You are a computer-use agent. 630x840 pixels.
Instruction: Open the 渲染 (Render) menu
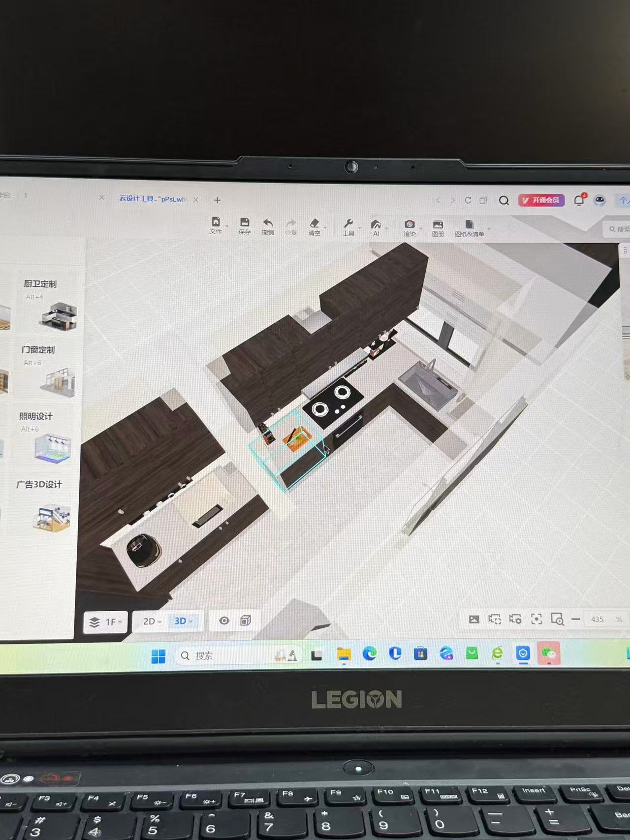[x=409, y=228]
